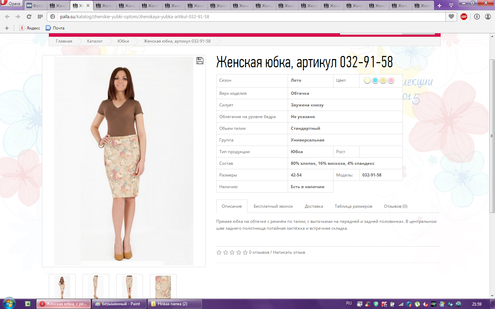Save product image with the floppy disk icon

[200, 61]
